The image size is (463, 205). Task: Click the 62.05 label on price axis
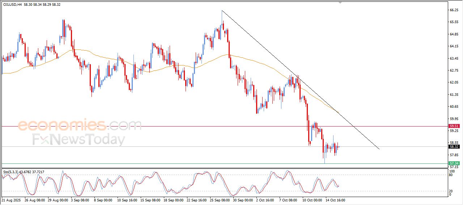[x=454, y=82]
